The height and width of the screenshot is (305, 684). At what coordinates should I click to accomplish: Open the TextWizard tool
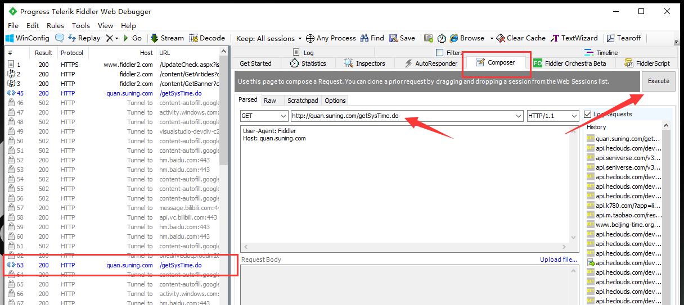click(x=574, y=38)
